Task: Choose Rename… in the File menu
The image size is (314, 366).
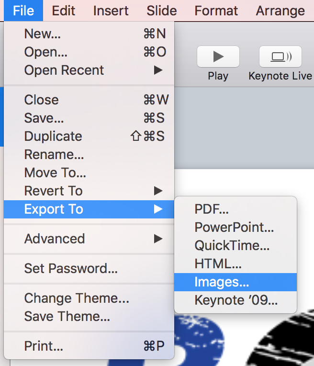Action: (x=89, y=155)
